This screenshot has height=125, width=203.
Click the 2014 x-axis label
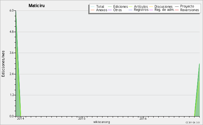pyautogui.click(x=20, y=118)
